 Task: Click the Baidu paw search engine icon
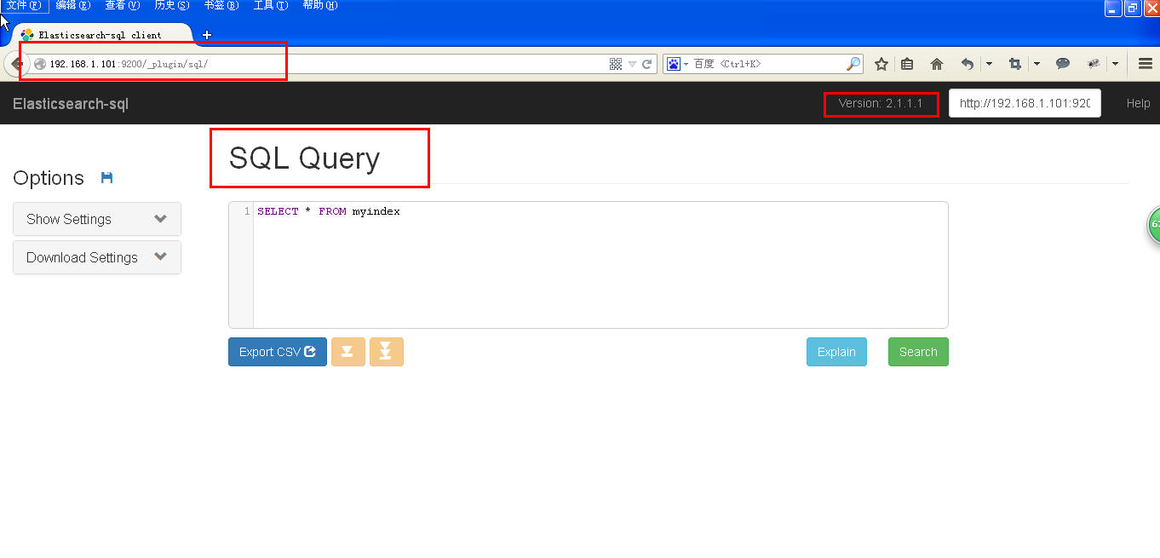point(674,64)
